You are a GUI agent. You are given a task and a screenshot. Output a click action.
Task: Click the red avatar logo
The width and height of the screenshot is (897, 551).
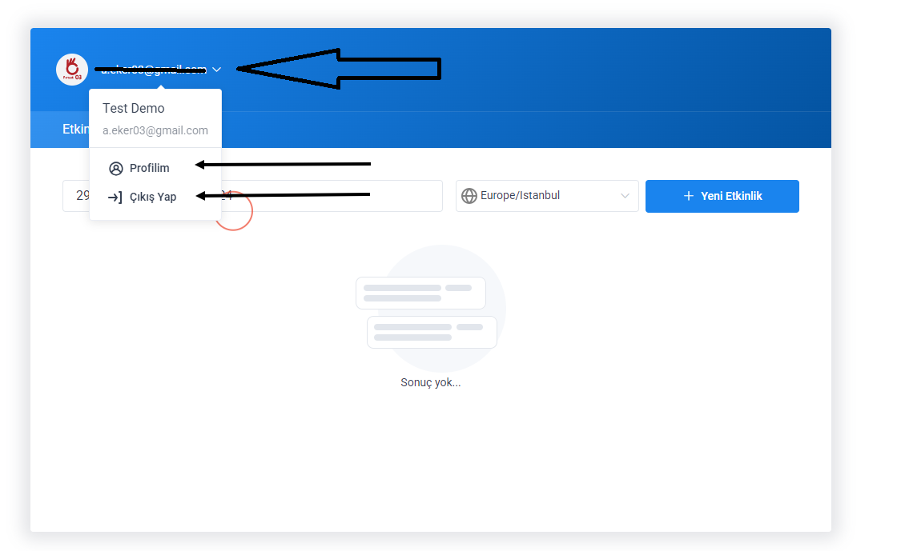pos(72,70)
